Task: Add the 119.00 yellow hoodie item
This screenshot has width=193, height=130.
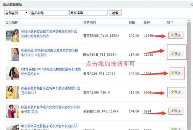Action: pyautogui.click(x=177, y=92)
